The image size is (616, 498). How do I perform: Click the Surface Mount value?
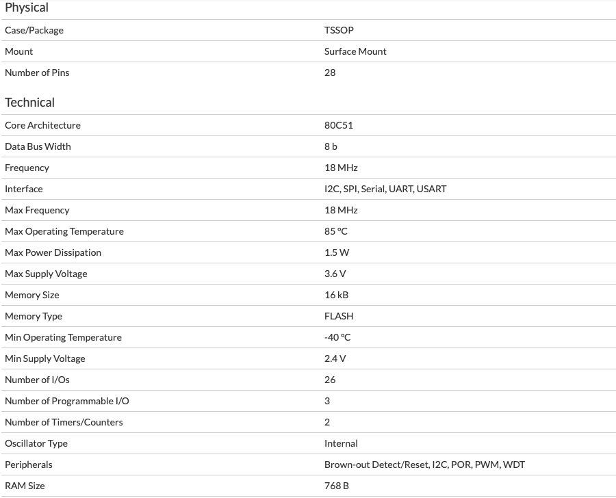click(x=355, y=51)
